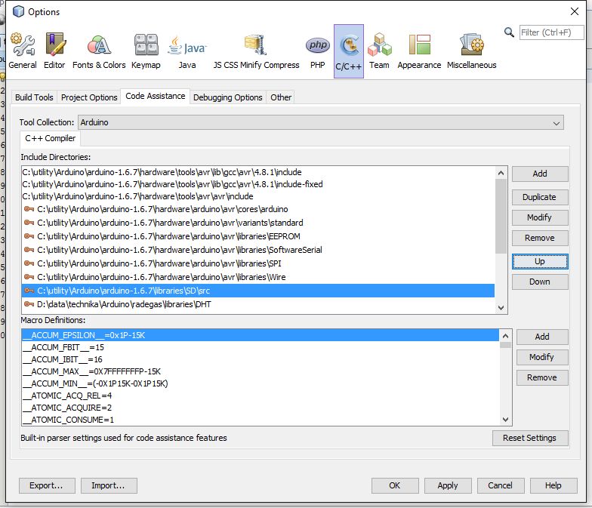This screenshot has height=508, width=592.
Task: Click the Apply button
Action: tap(448, 485)
